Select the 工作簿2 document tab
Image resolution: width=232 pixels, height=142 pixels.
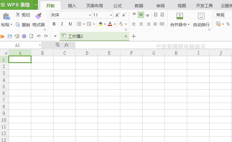point(94,36)
